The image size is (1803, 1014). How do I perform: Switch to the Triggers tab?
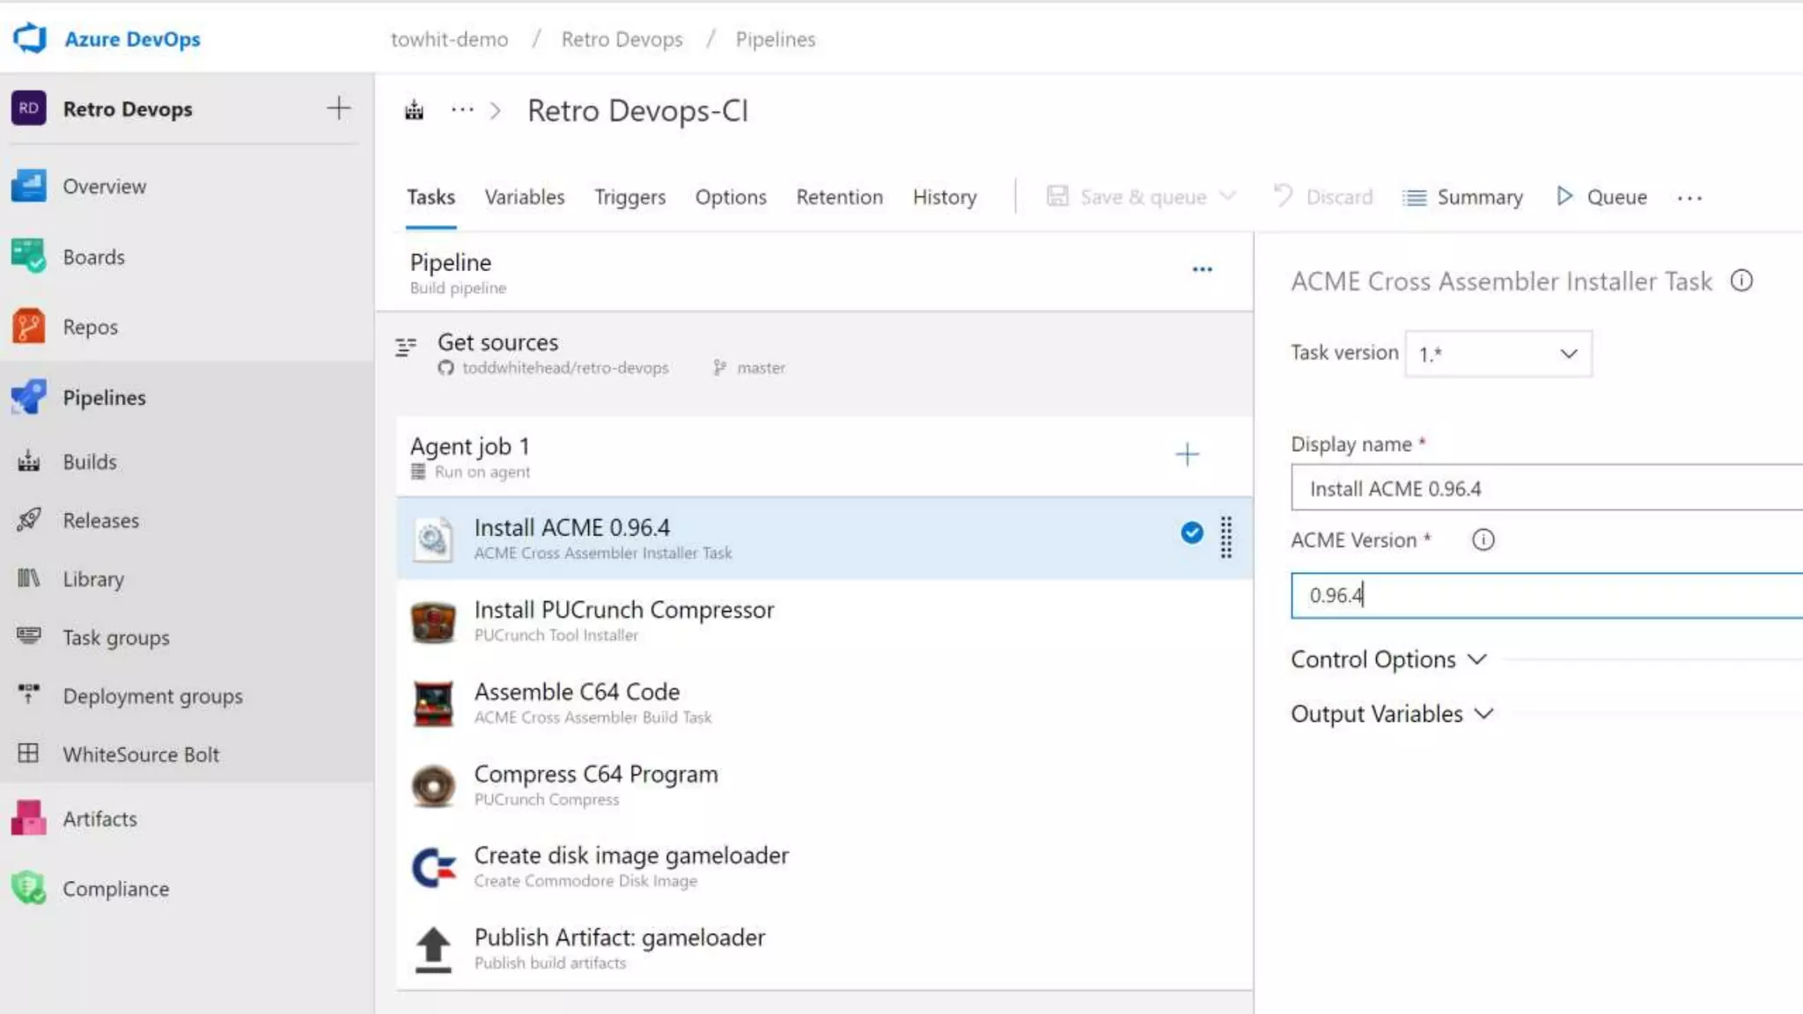coord(629,197)
